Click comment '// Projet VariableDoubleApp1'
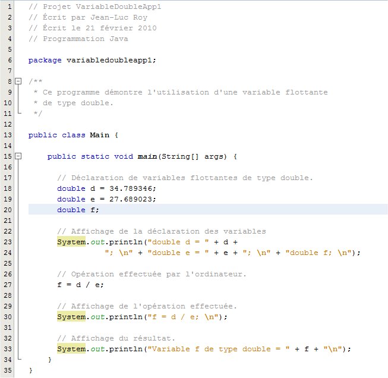The image size is (388, 378). (x=95, y=7)
